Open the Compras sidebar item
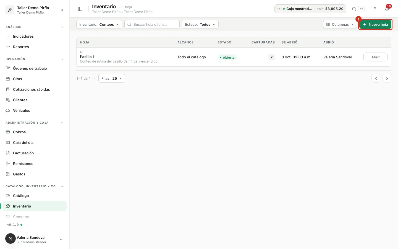This screenshot has width=398, height=249. click(35, 217)
